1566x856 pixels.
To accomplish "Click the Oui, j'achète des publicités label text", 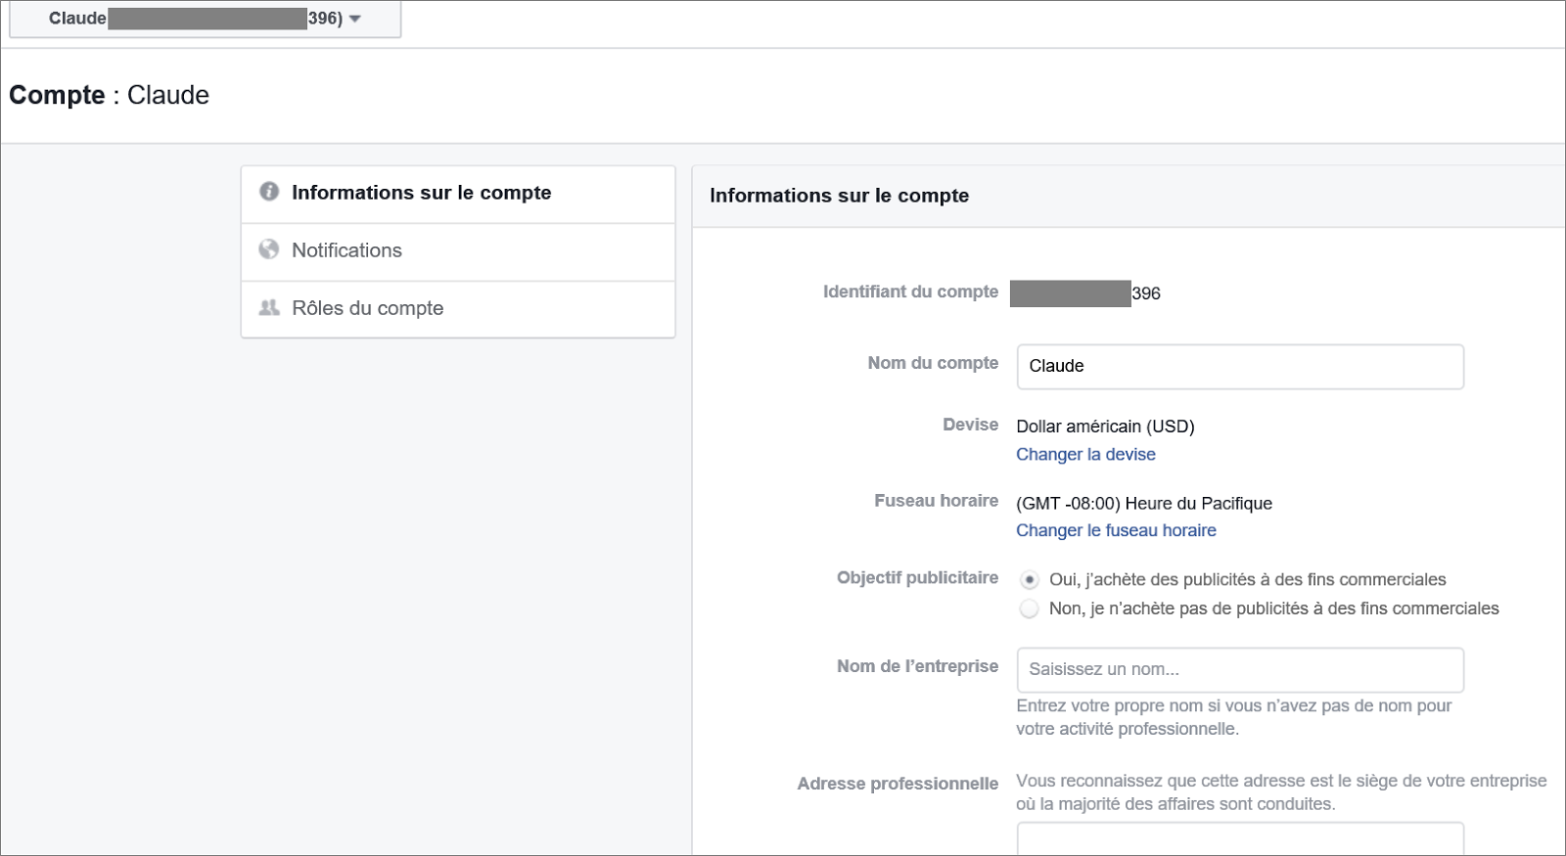I will point(1247,580).
